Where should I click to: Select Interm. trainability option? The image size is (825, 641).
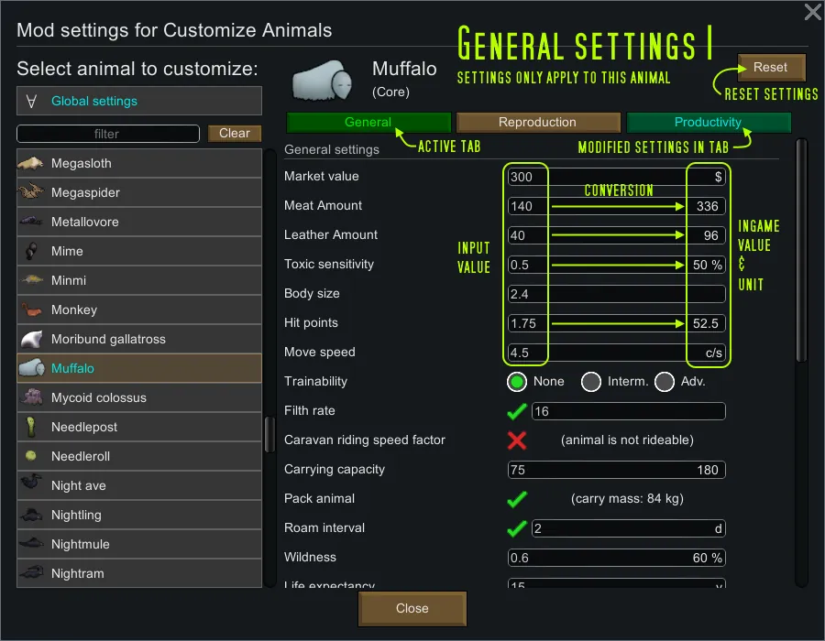point(591,382)
